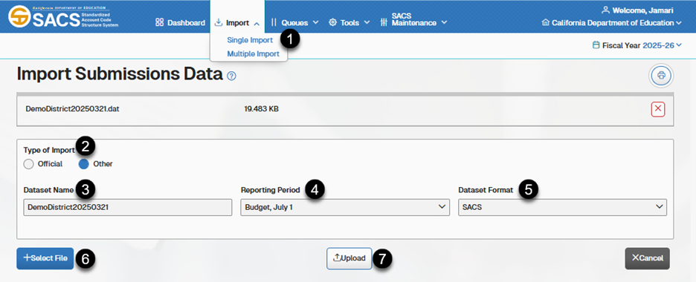
Task: Click the Select File button
Action: pos(45,258)
